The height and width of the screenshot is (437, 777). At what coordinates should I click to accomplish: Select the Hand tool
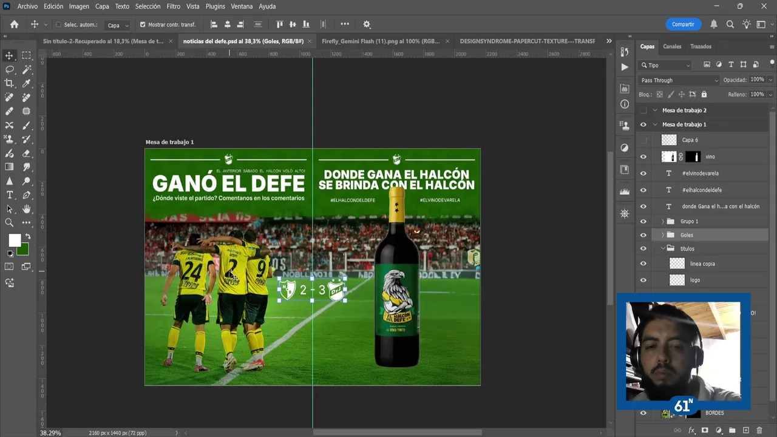(x=27, y=209)
